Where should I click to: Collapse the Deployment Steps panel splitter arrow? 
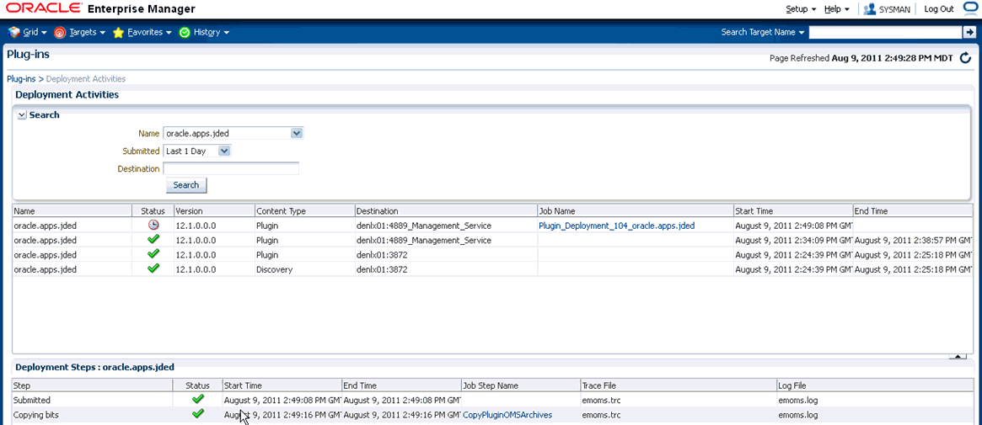[958, 356]
